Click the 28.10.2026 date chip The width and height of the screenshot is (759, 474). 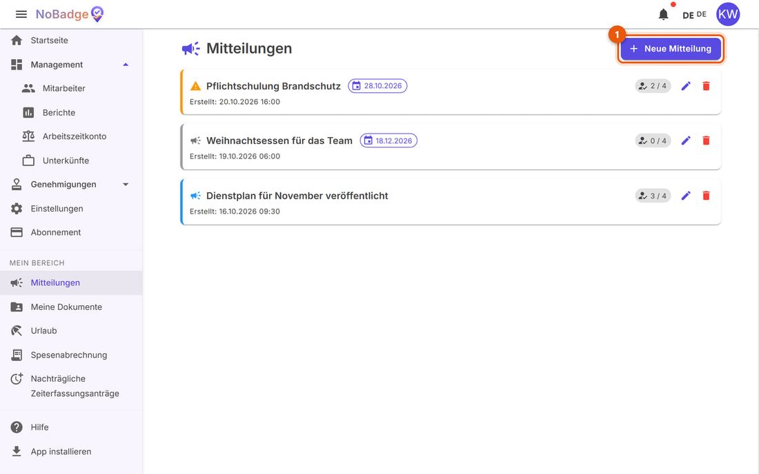pos(377,86)
